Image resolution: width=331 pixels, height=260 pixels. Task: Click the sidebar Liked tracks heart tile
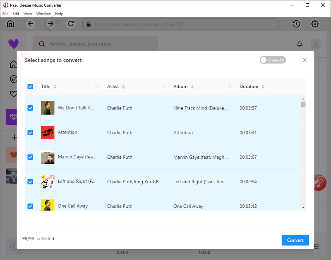12,155
